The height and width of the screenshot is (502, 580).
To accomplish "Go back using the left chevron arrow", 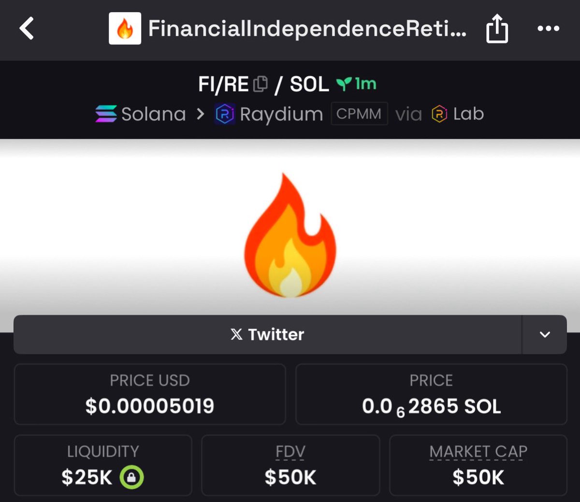I will (27, 28).
